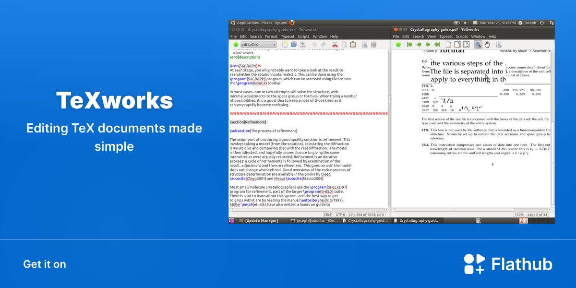Image resolution: width=576 pixels, height=288 pixels.
Task: Click the green Typeset button in editor window
Action: pyautogui.click(x=236, y=45)
